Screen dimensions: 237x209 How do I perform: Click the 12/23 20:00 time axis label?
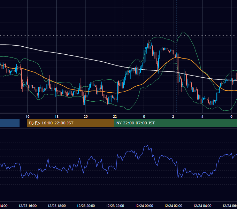[86, 206]
